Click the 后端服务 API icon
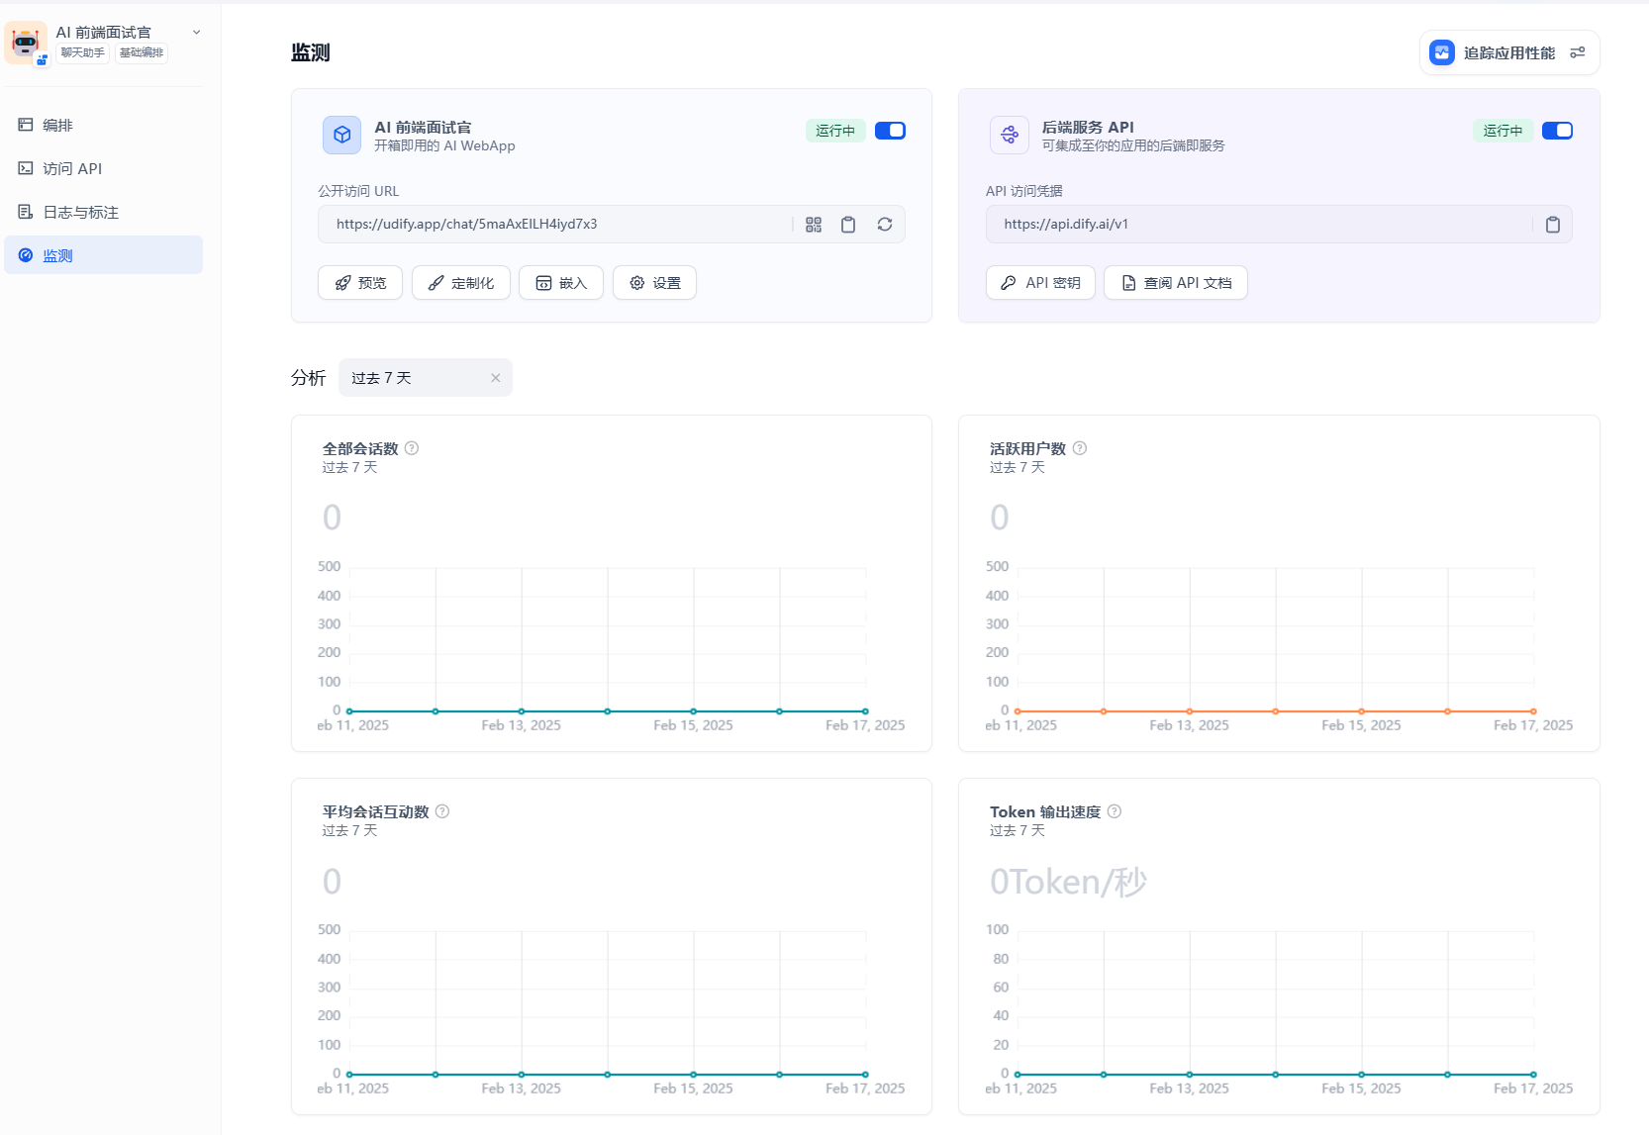1649x1135 pixels. pyautogui.click(x=1010, y=135)
